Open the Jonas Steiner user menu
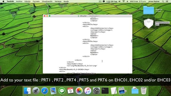This screenshot has height=96, width=171. tap(154, 1)
